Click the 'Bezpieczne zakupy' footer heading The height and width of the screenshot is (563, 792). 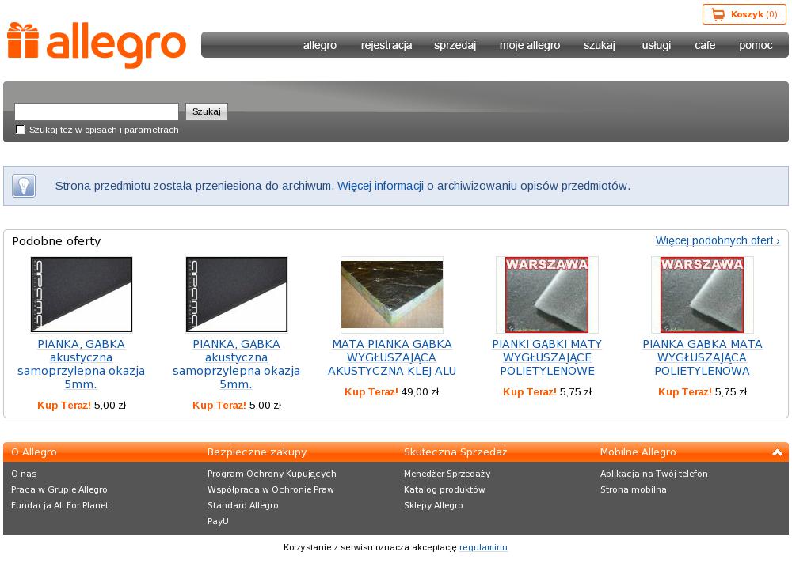(x=257, y=452)
